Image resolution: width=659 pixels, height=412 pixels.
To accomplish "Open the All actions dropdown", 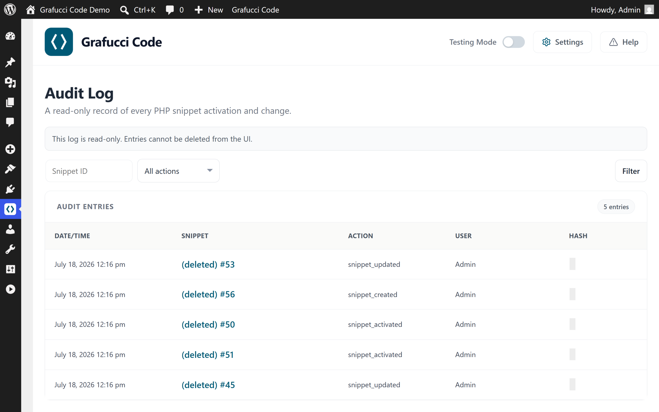I will pos(178,171).
